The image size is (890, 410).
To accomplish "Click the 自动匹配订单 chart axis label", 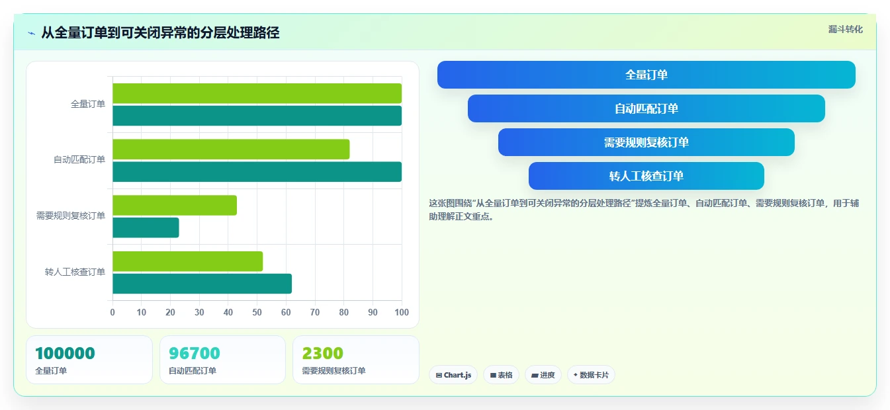I will point(79,160).
